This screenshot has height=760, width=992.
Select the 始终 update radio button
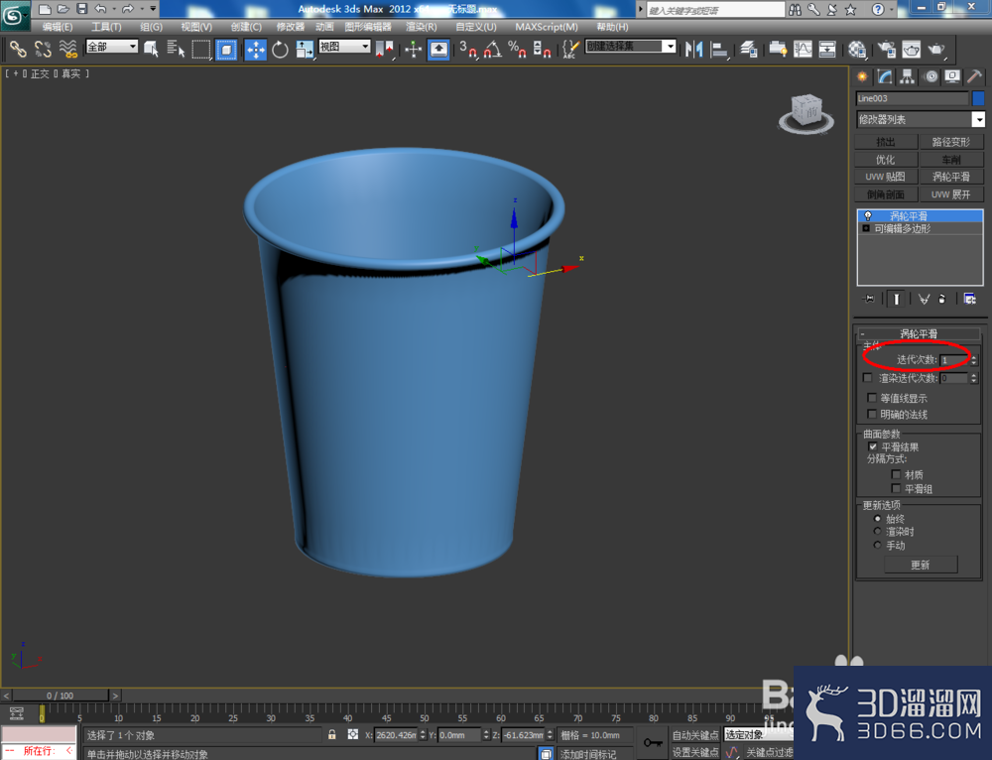pyautogui.click(x=878, y=518)
